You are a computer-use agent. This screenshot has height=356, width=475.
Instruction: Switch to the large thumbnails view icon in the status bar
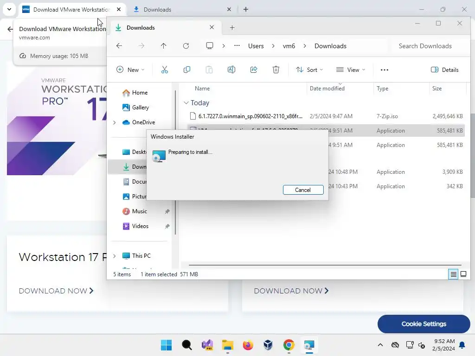pyautogui.click(x=463, y=274)
